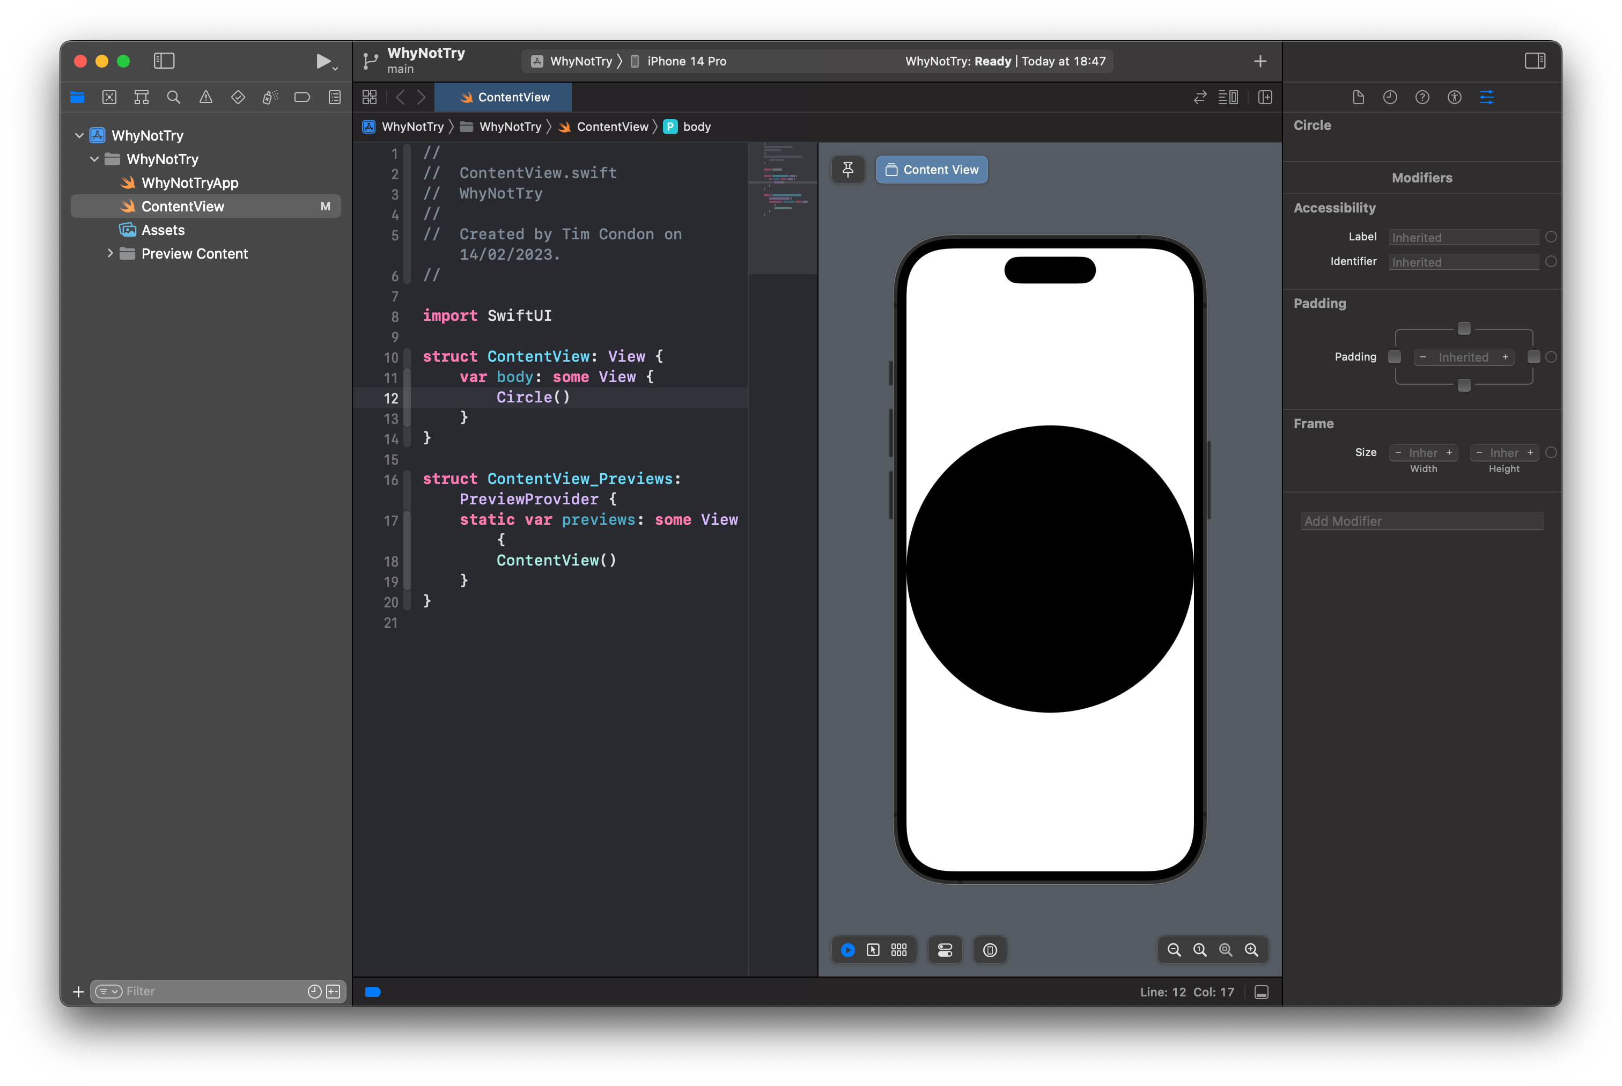Switch to iPhone 14 Pro simulator target
This screenshot has width=1622, height=1086.
[681, 60]
